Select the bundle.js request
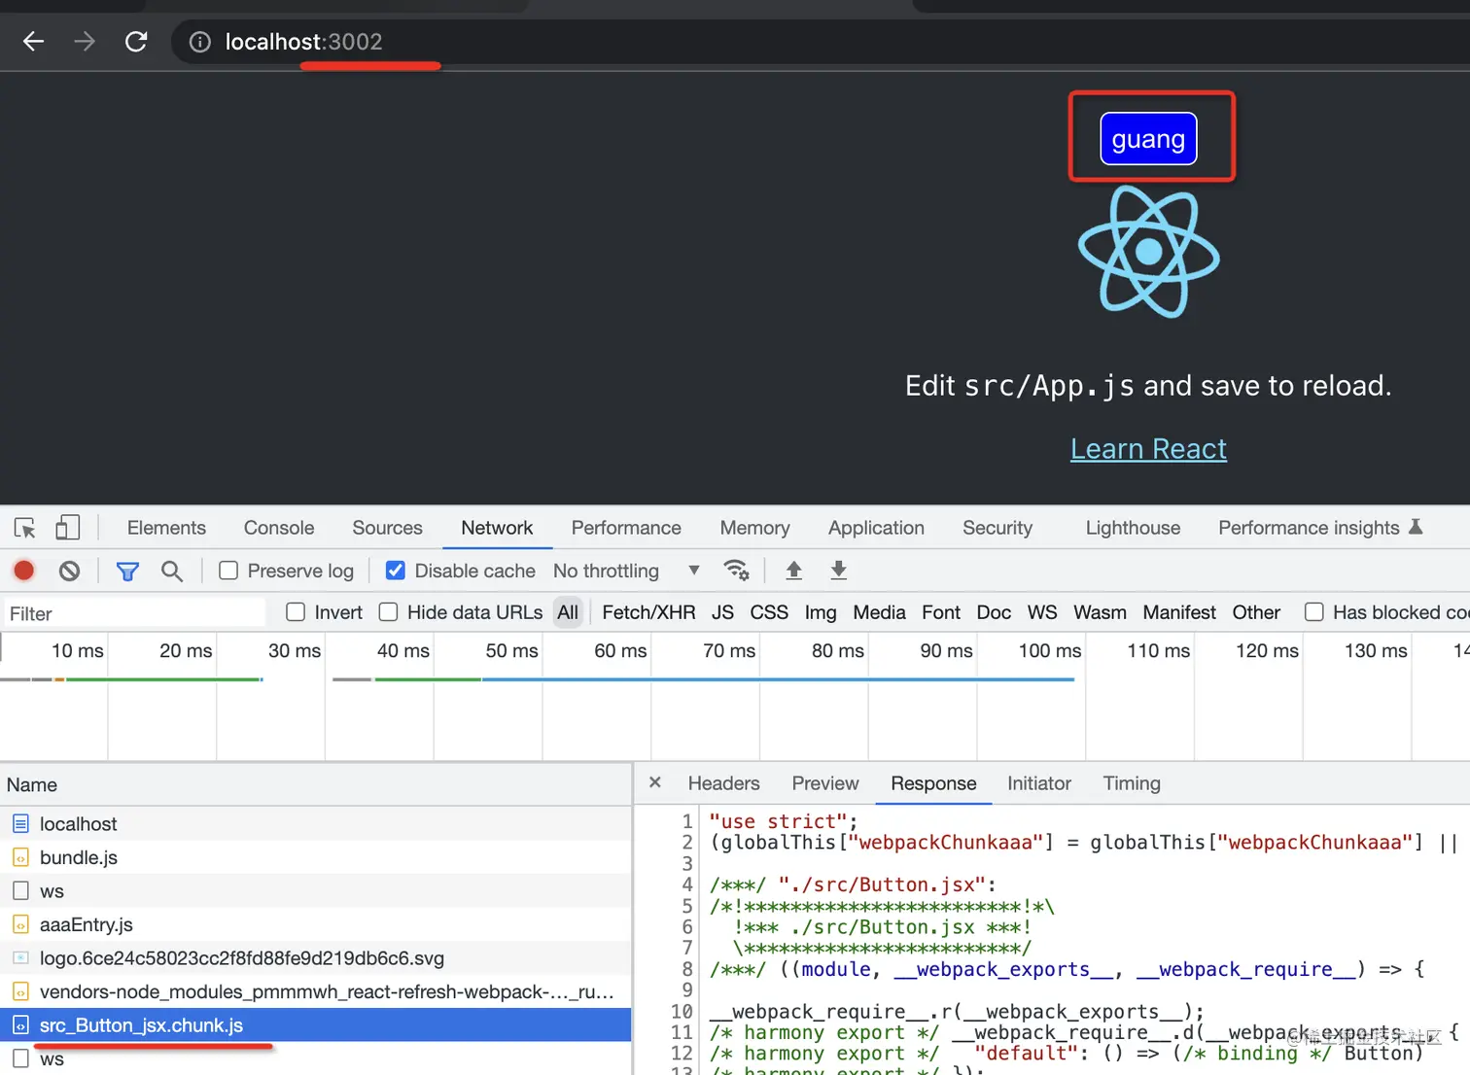Viewport: 1470px width, 1075px height. click(316, 857)
